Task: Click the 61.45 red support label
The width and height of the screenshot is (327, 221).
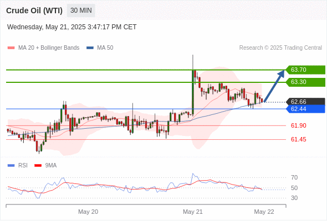Action: click(298, 139)
